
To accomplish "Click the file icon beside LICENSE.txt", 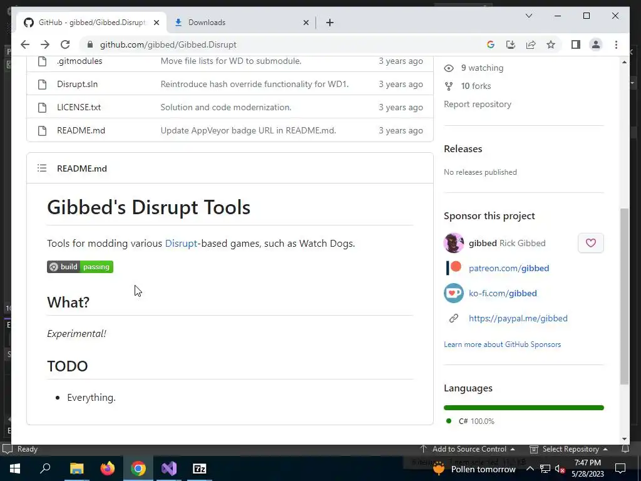I will coord(42,107).
